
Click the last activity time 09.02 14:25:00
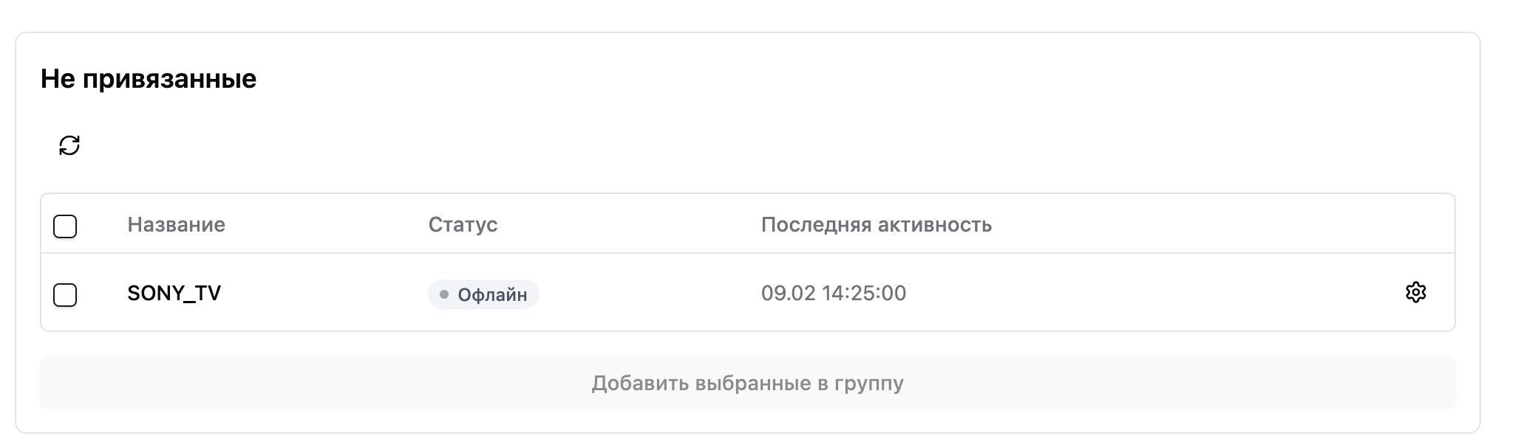tap(833, 294)
